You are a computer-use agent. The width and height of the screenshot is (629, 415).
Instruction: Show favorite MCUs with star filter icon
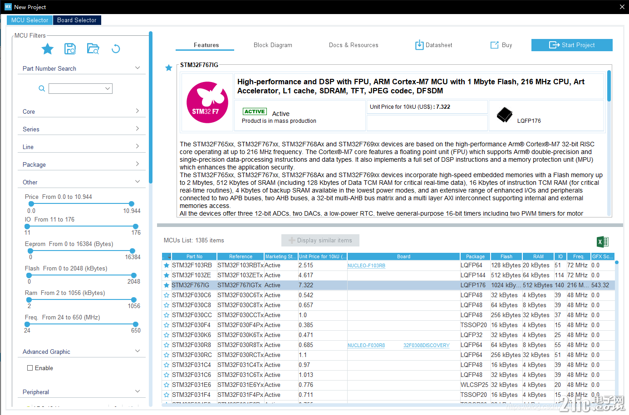[x=48, y=49]
